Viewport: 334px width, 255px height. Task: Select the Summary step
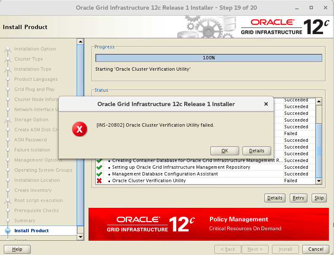(x=25, y=220)
